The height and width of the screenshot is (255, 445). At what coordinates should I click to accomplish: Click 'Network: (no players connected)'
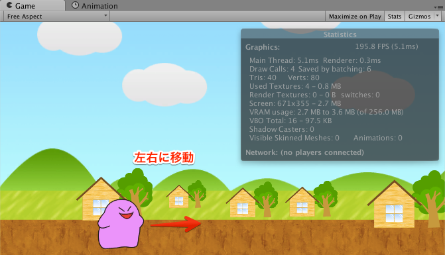(304, 152)
